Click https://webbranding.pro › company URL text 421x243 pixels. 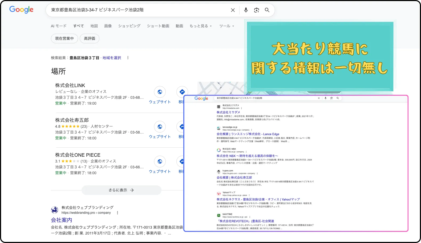[x=86, y=213]
